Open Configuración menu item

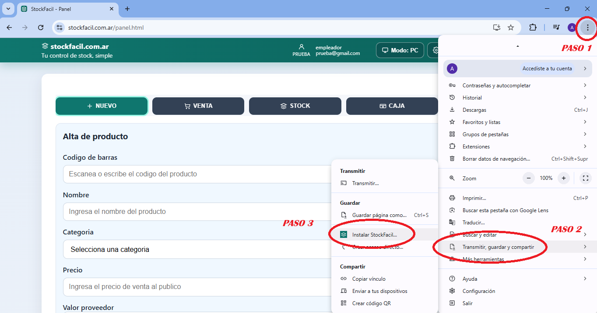coord(518,291)
